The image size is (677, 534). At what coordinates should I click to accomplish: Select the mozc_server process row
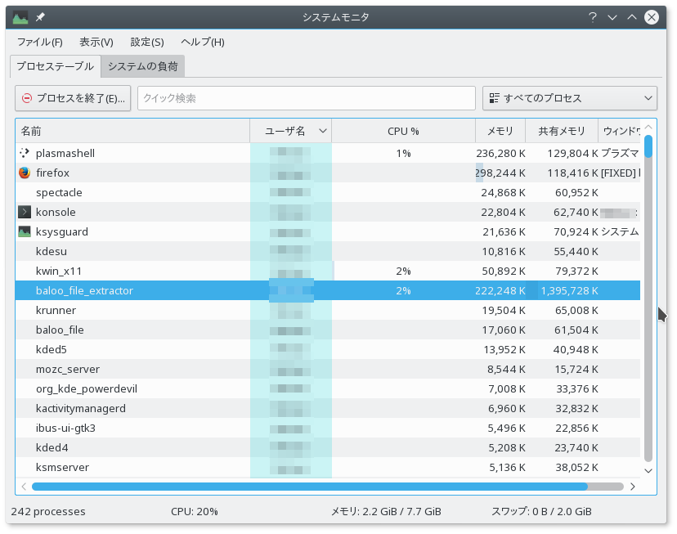point(328,369)
